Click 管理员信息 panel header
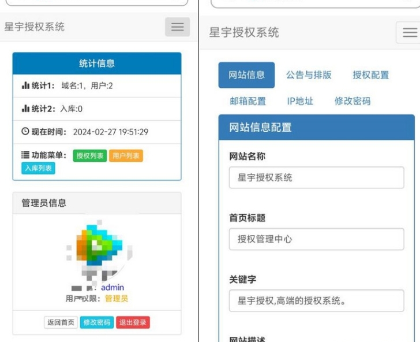 coord(97,203)
